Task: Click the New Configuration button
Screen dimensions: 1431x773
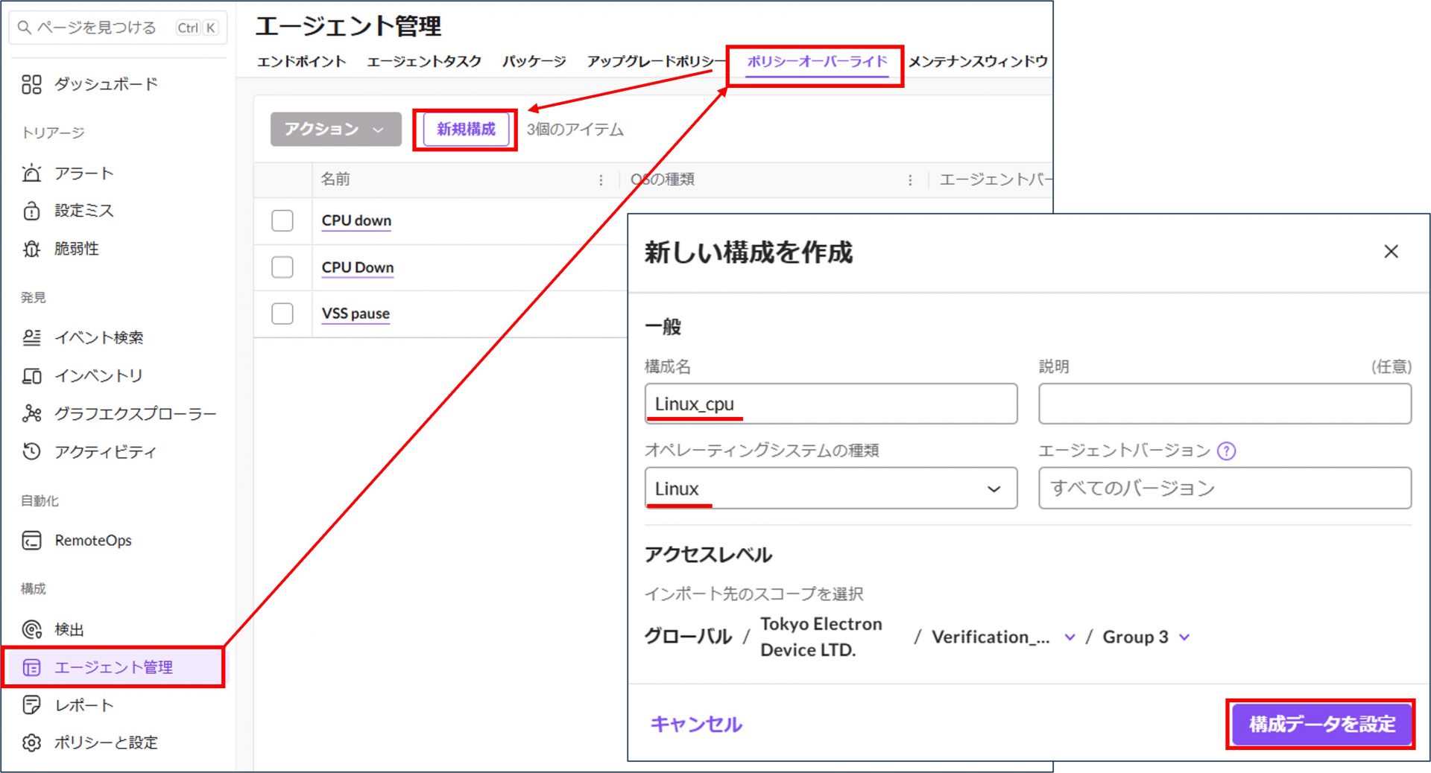Action: (466, 130)
